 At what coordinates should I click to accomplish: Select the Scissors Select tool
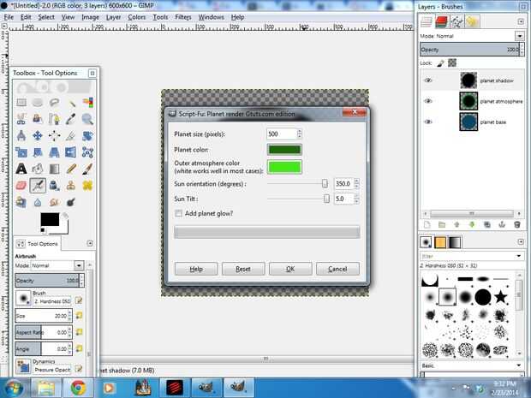[21, 119]
